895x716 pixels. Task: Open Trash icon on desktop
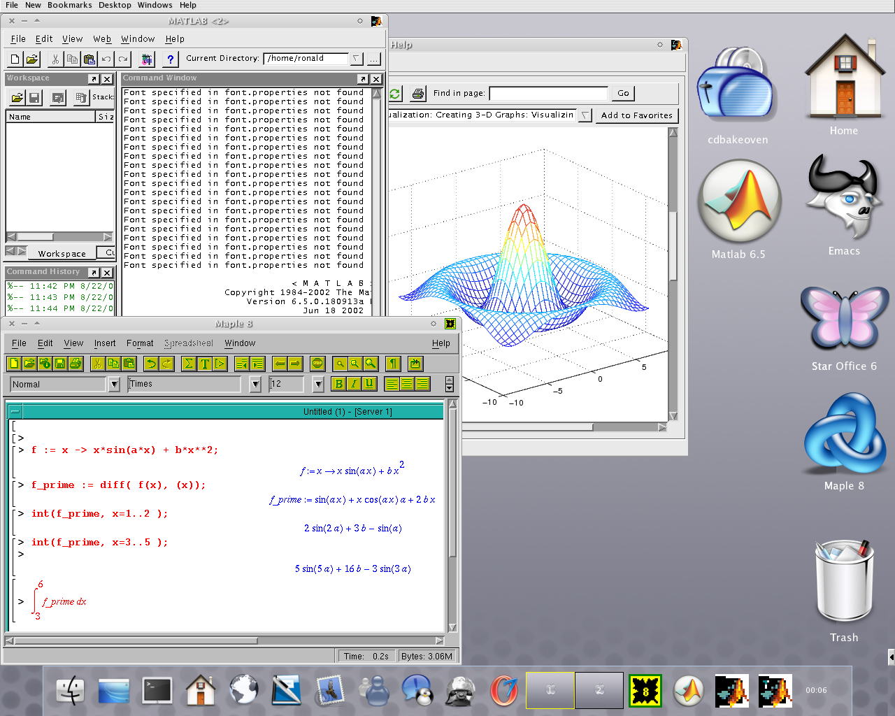coord(844,582)
